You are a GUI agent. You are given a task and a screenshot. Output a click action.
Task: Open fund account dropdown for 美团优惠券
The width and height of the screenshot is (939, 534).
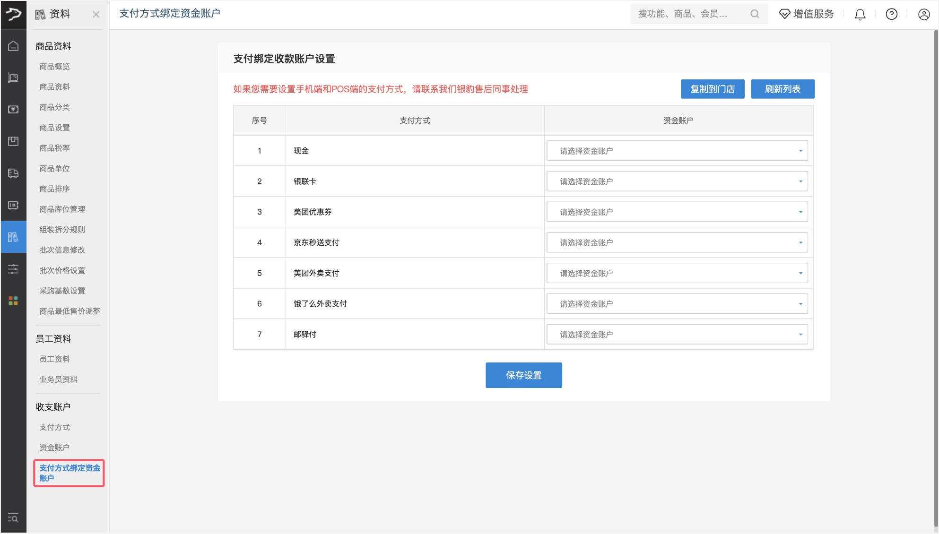[x=677, y=212]
